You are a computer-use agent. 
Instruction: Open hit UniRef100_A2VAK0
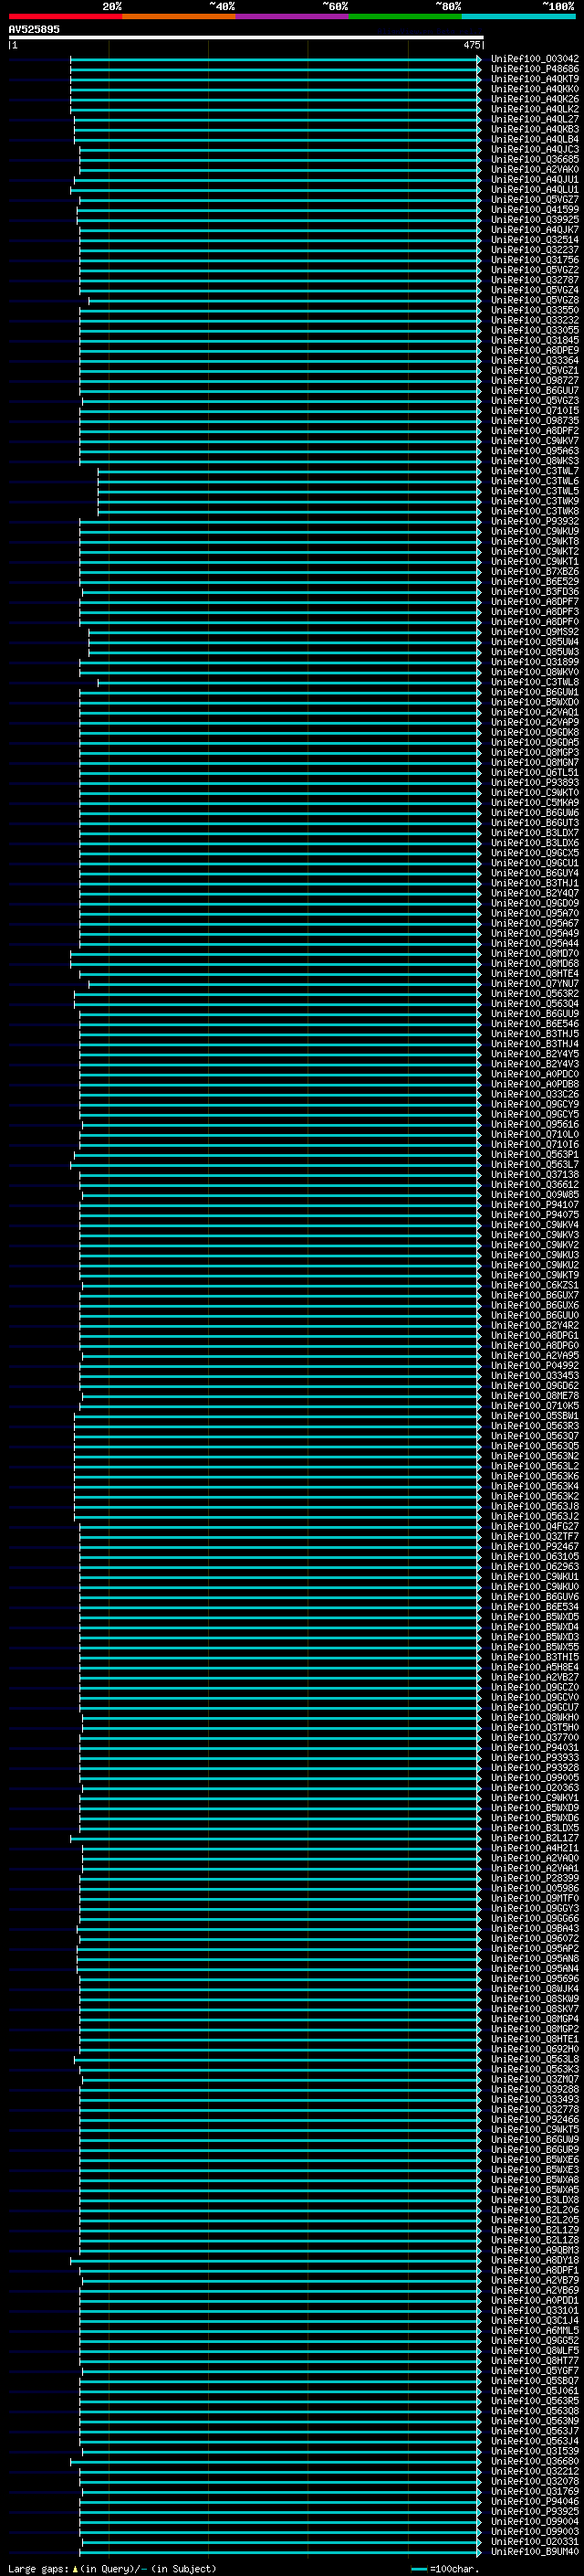[x=535, y=169]
